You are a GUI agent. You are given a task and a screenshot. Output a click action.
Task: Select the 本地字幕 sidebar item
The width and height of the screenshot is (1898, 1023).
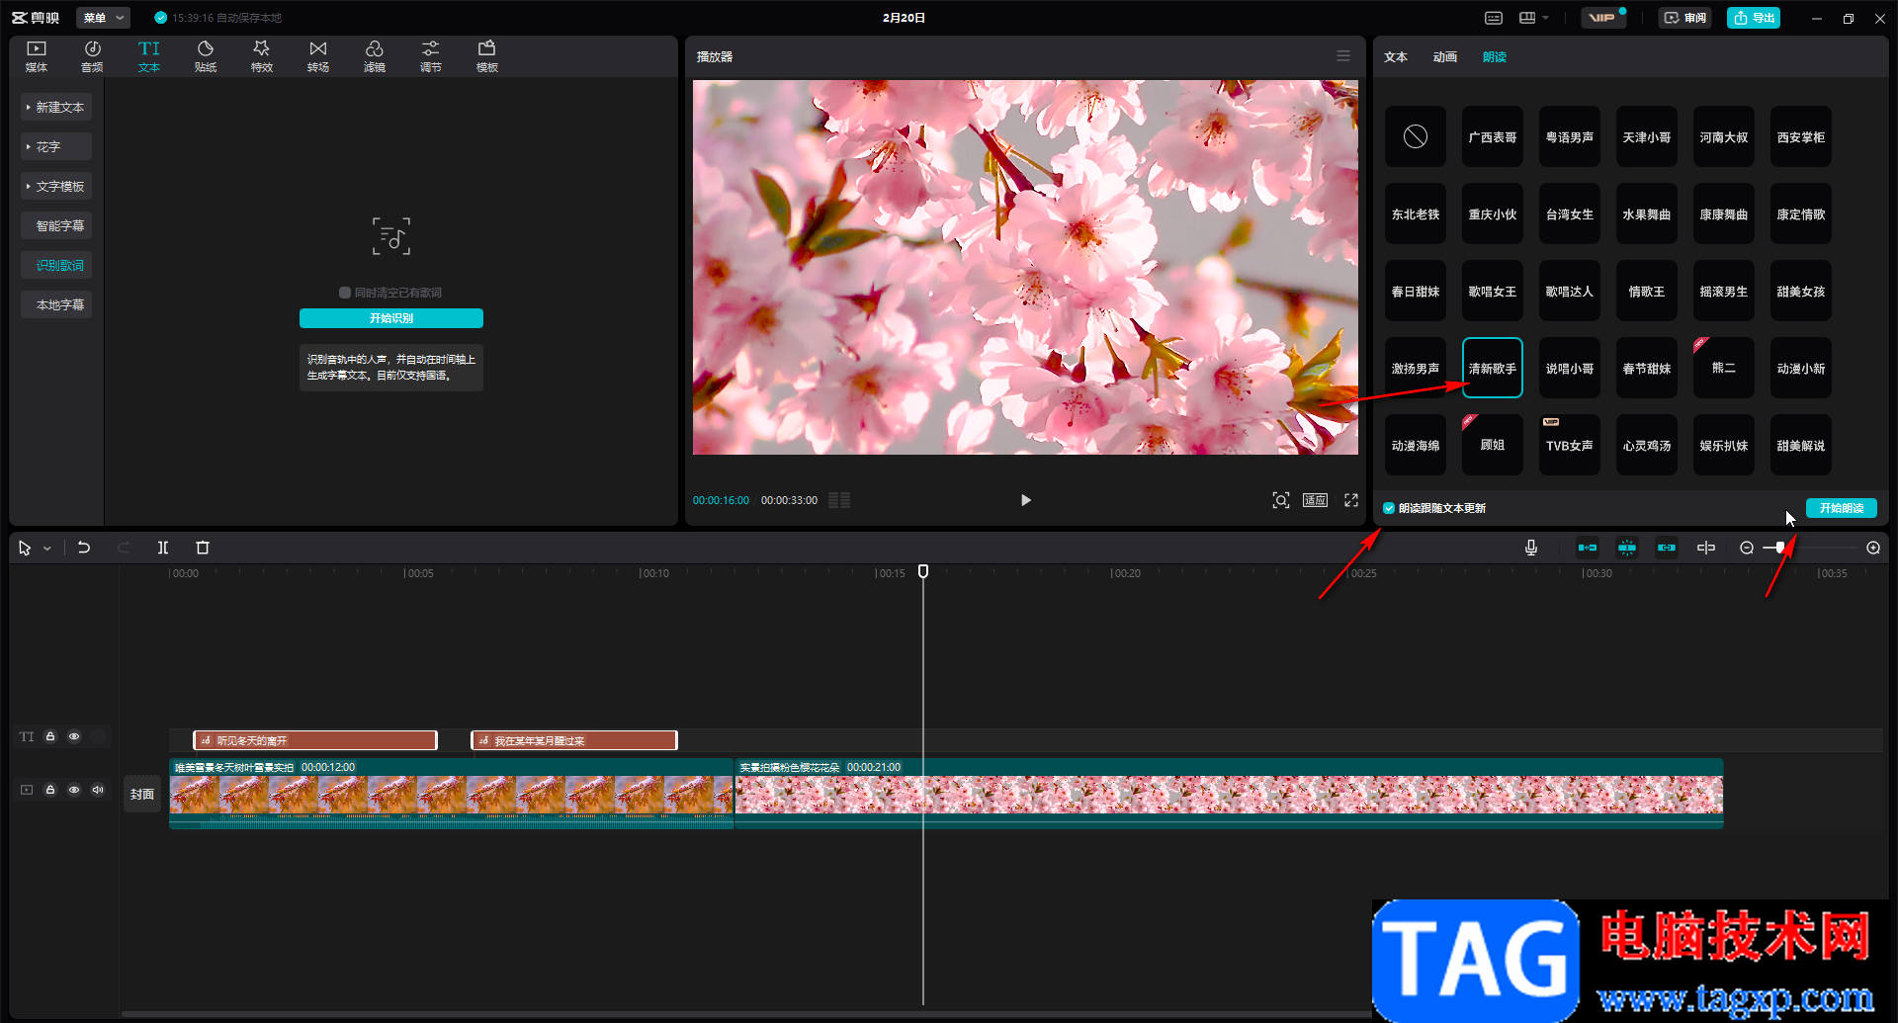pos(56,304)
